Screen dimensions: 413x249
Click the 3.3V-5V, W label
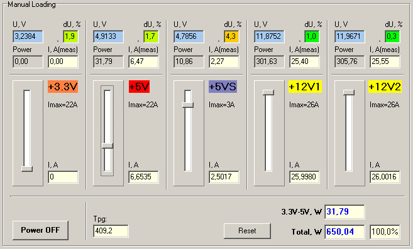coord(302,211)
